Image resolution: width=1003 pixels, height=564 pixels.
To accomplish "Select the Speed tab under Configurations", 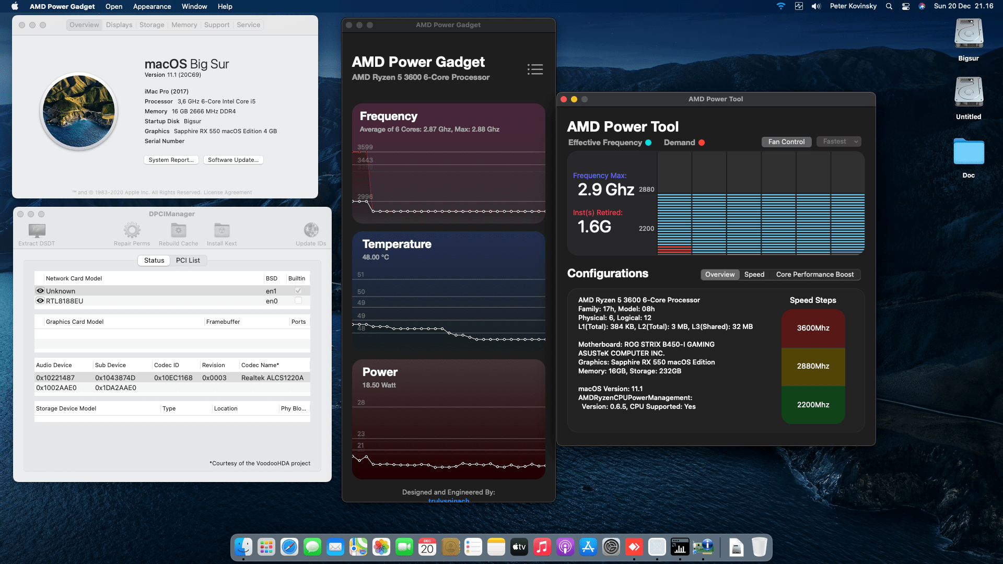I will point(754,275).
